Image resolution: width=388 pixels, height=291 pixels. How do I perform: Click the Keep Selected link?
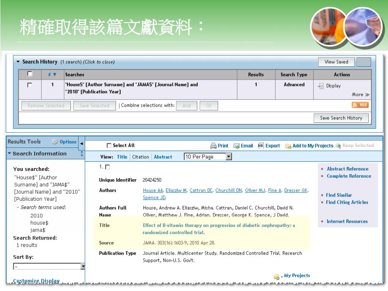[x=358, y=145]
